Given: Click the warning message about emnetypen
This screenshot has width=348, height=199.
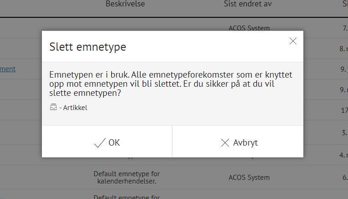Looking at the screenshot, I should (170, 84).
